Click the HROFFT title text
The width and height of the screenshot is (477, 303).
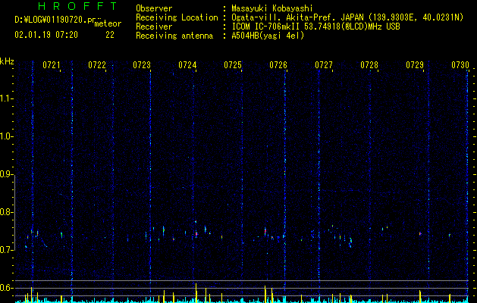pyautogui.click(x=78, y=6)
